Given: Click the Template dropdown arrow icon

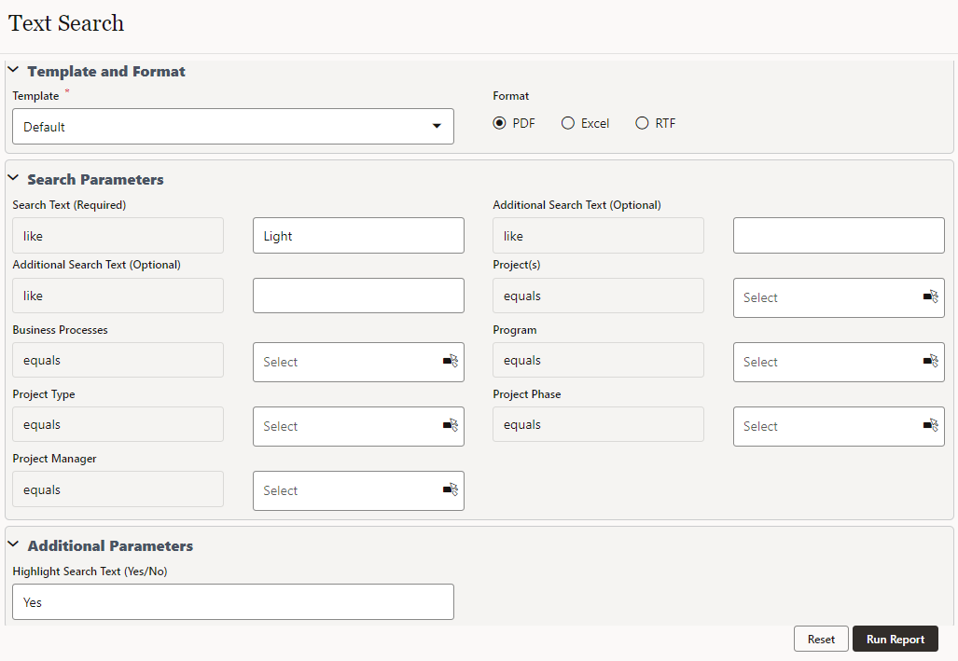Looking at the screenshot, I should (x=437, y=126).
